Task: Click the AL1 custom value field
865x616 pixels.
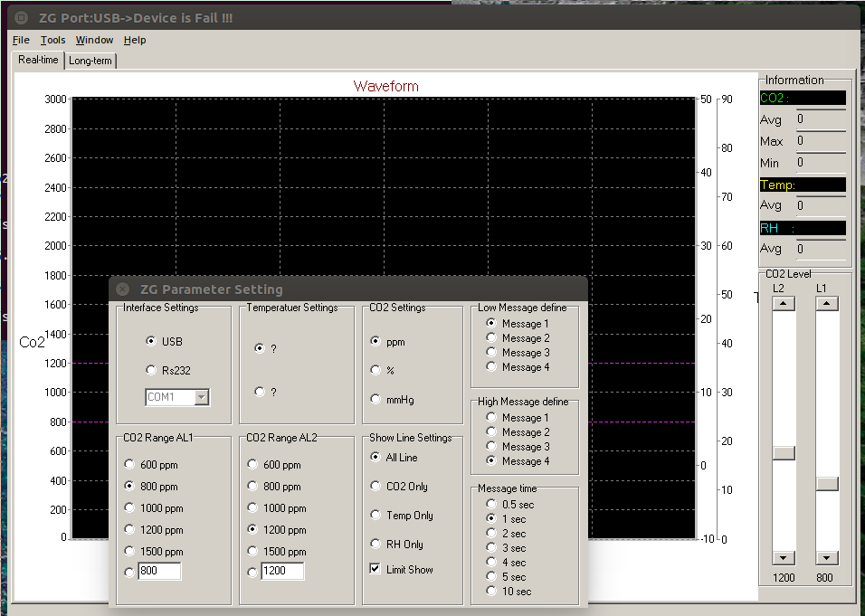Action: click(159, 572)
